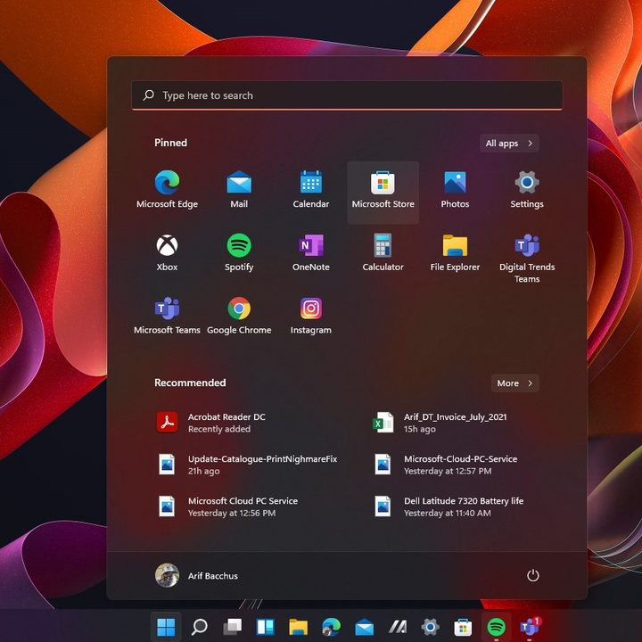Open Task View on the taskbar
The height and width of the screenshot is (642, 642).
(232, 627)
